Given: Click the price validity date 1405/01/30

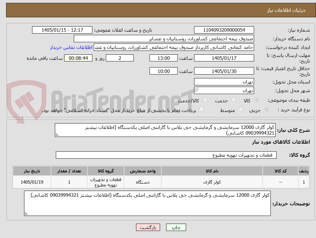Looking at the screenshot, I should pyautogui.click(x=224, y=71).
